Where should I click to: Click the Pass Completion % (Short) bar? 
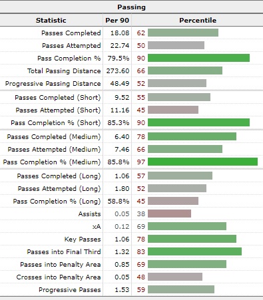coord(198,122)
